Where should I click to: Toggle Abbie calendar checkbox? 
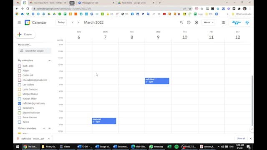click(20, 71)
